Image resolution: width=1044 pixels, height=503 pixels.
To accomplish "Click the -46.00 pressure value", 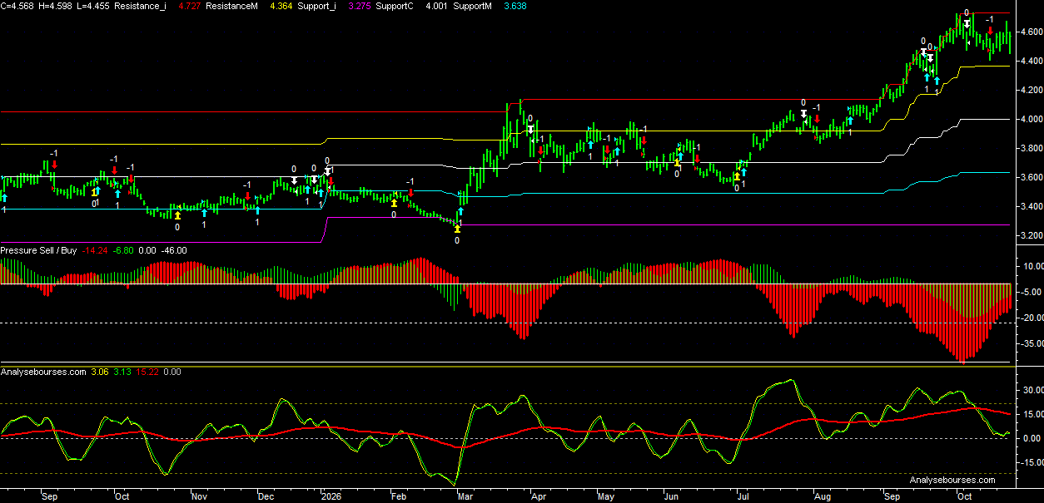I will (174, 250).
